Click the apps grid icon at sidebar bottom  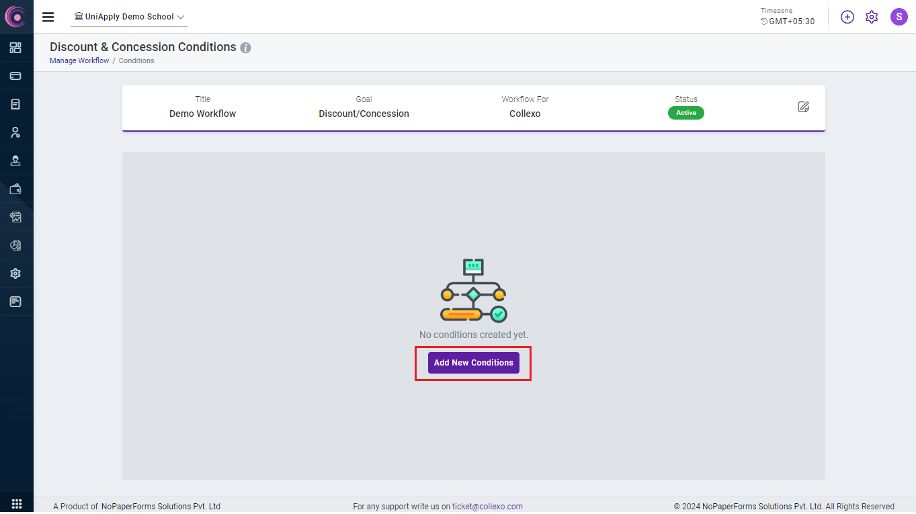[x=17, y=504]
